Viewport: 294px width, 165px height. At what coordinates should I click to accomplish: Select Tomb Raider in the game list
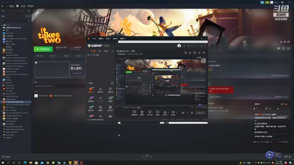tap(10, 135)
